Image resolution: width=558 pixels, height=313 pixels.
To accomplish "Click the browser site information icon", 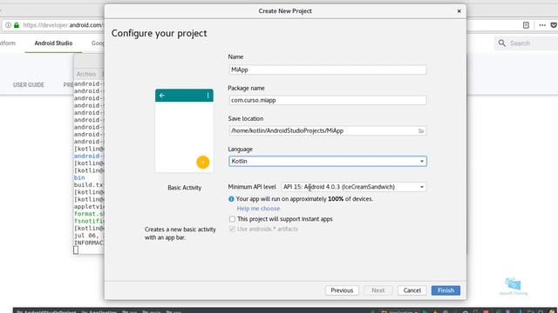I will (x=8, y=25).
